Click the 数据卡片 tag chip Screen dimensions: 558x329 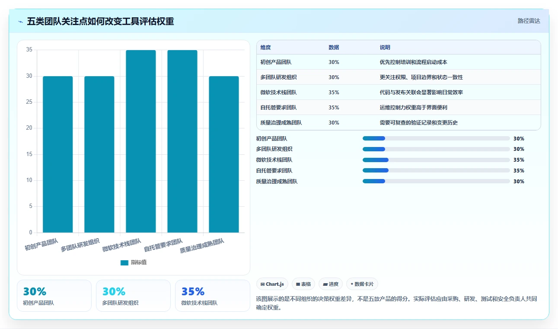click(x=362, y=284)
